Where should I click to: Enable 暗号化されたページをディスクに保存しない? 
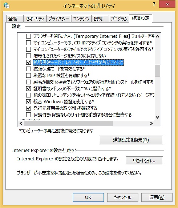pyautogui.click(x=28, y=56)
